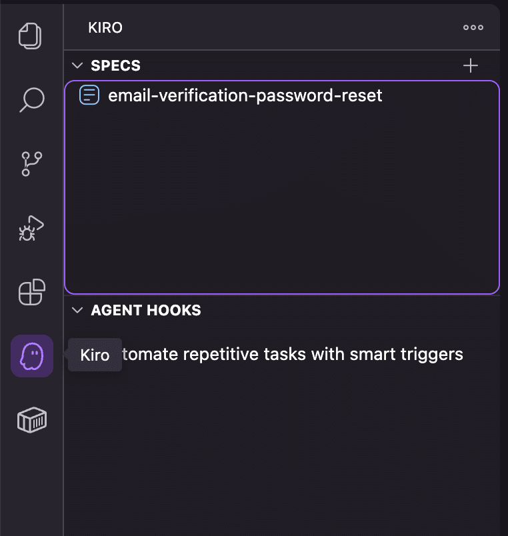The width and height of the screenshot is (508, 536).
Task: Click the smart triggers description text
Action: pyautogui.click(x=293, y=354)
